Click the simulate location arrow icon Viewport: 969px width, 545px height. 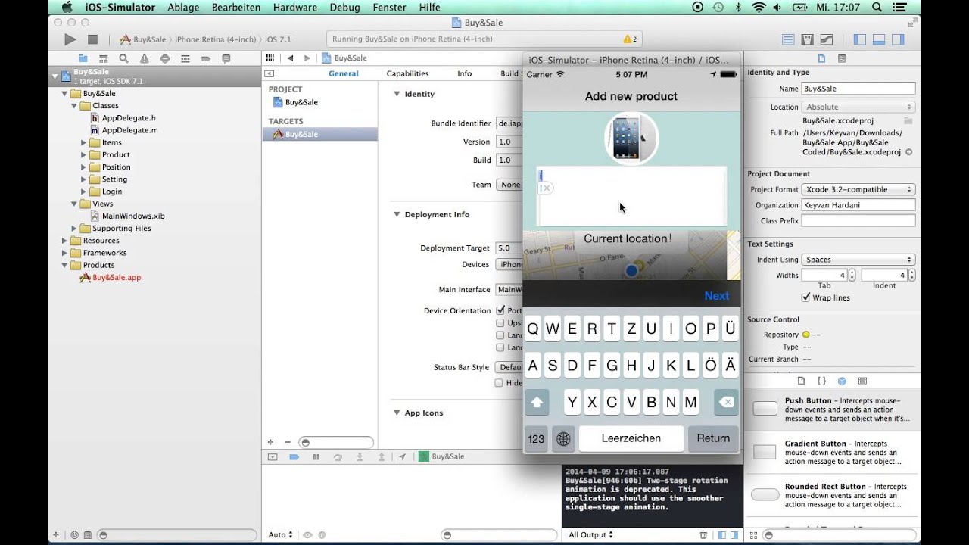[403, 456]
